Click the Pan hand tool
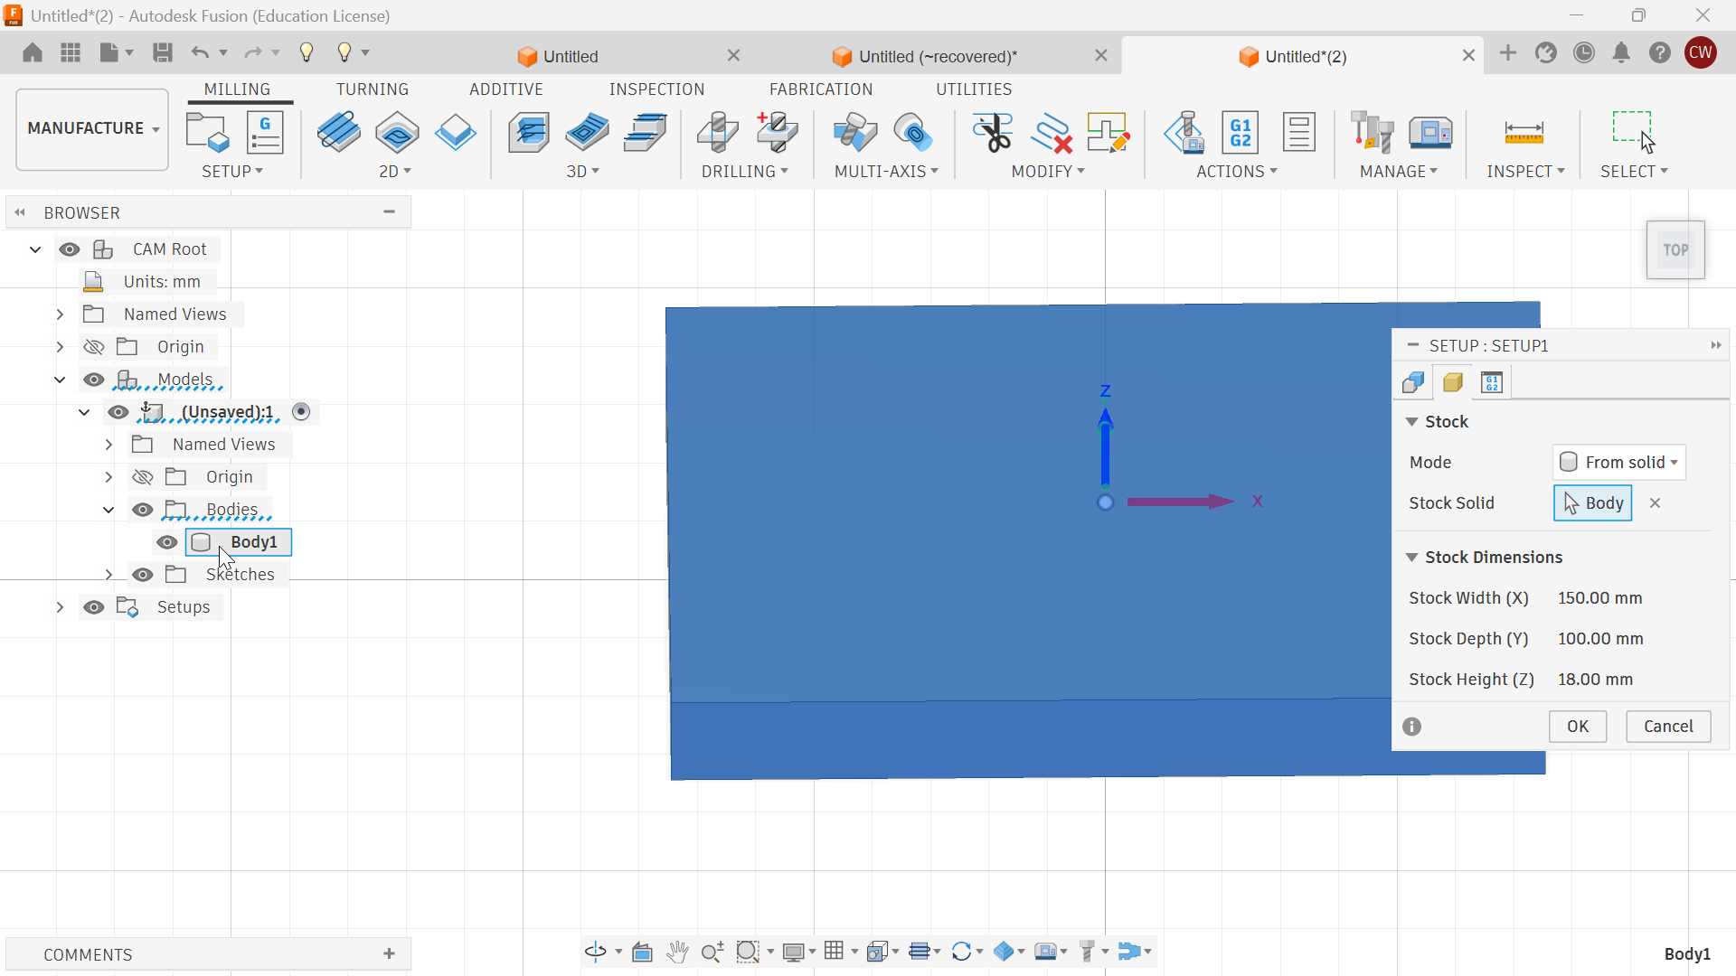 tap(678, 952)
